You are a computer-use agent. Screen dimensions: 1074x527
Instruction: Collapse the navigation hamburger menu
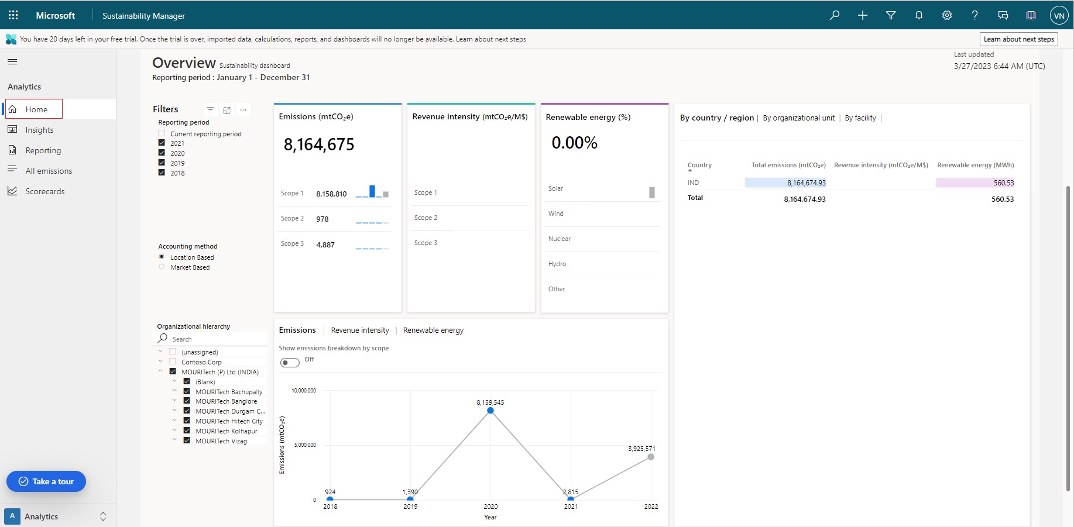coord(12,61)
